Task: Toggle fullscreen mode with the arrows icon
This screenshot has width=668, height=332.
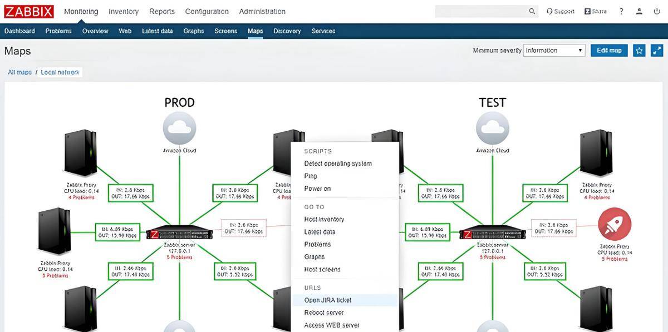Action: (657, 50)
